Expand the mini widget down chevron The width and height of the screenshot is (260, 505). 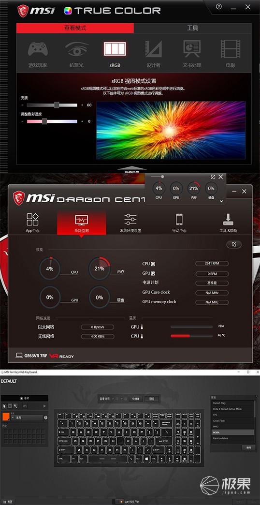pyautogui.click(x=221, y=201)
